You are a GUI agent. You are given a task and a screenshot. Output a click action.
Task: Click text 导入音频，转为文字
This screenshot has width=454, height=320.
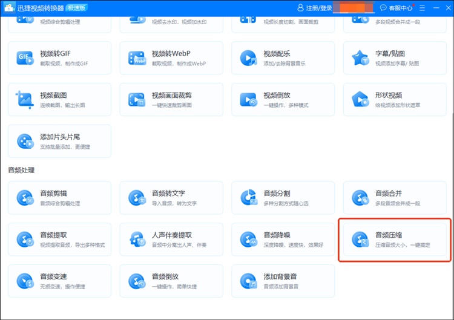(174, 203)
